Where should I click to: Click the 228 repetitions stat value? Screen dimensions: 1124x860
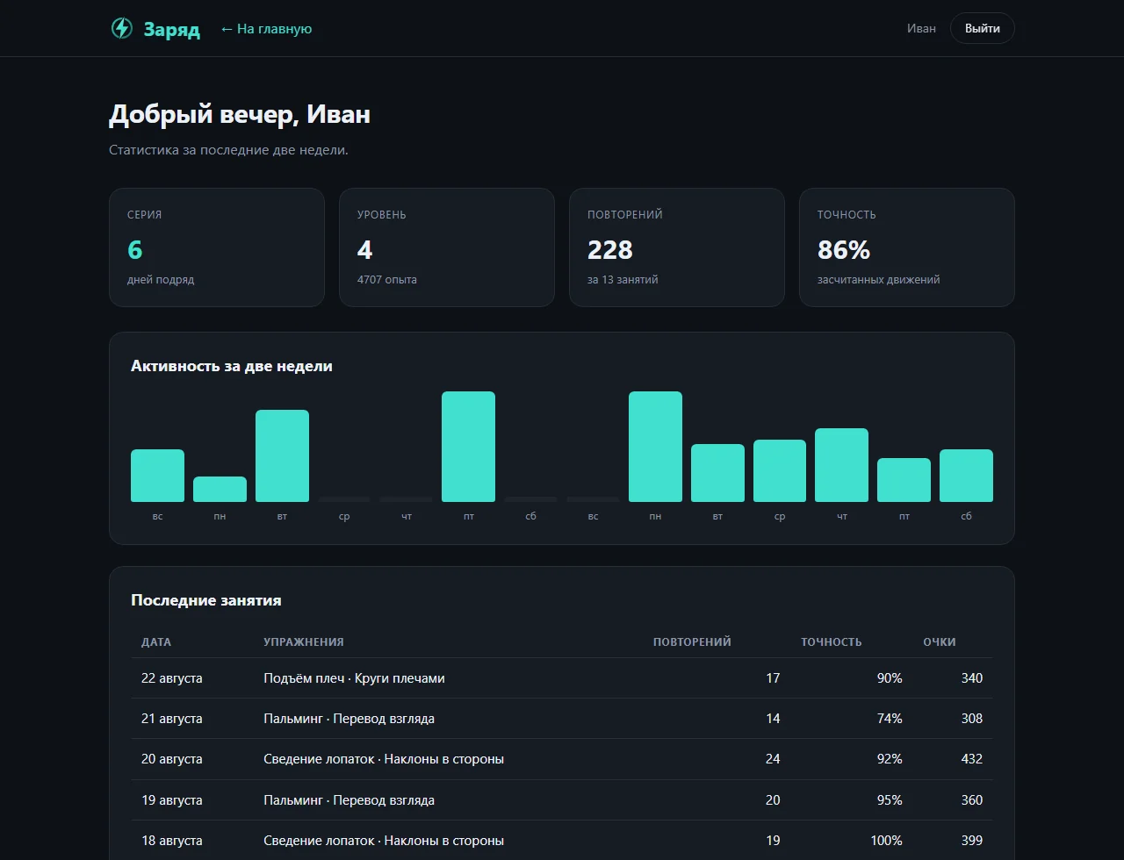(610, 250)
